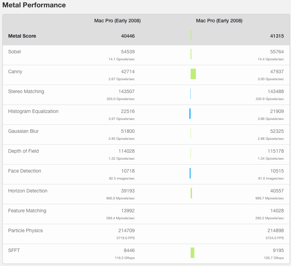
Task: Click the 289.4 Mpixels/sec value
Action: tap(121, 218)
